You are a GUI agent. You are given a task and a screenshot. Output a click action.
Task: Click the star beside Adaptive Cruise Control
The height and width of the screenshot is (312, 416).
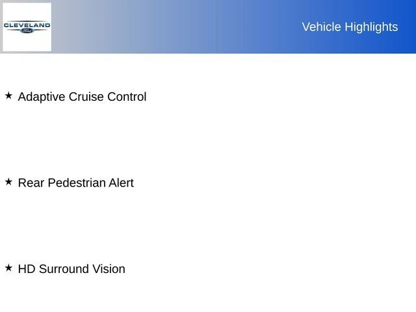click(x=8, y=96)
